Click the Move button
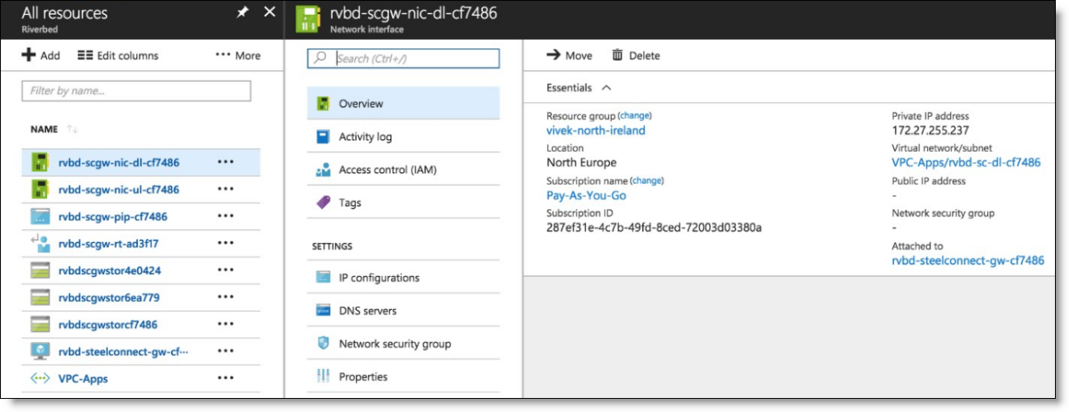The image size is (1069, 412). click(x=570, y=55)
